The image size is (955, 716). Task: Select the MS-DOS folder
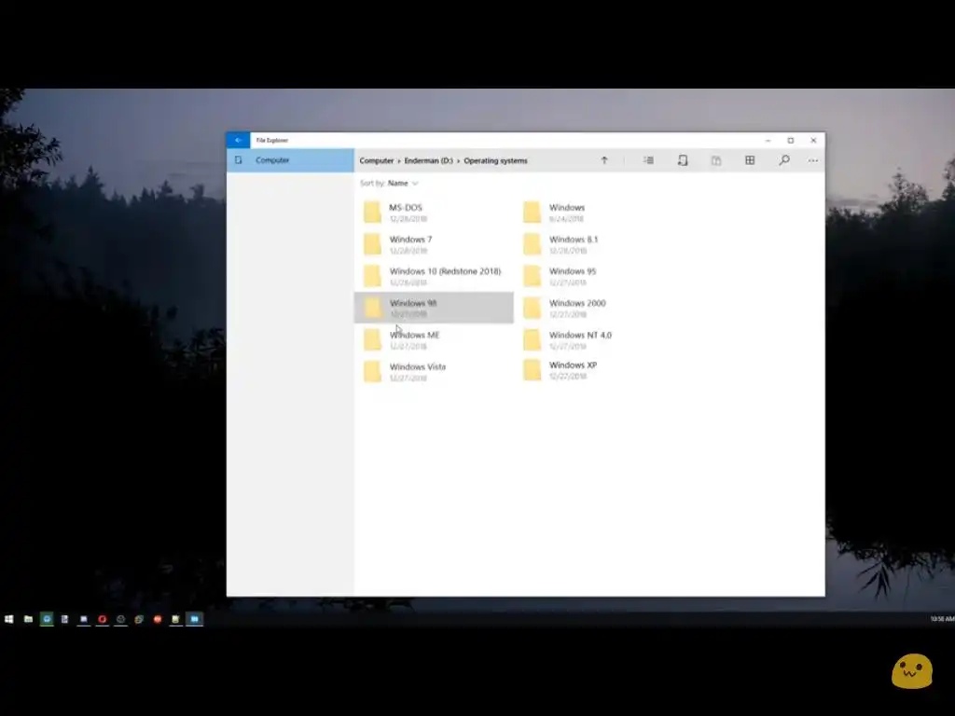[434, 213]
